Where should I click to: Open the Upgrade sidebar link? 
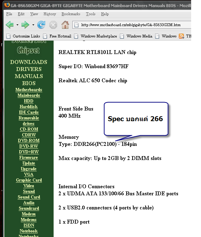coord(29,169)
